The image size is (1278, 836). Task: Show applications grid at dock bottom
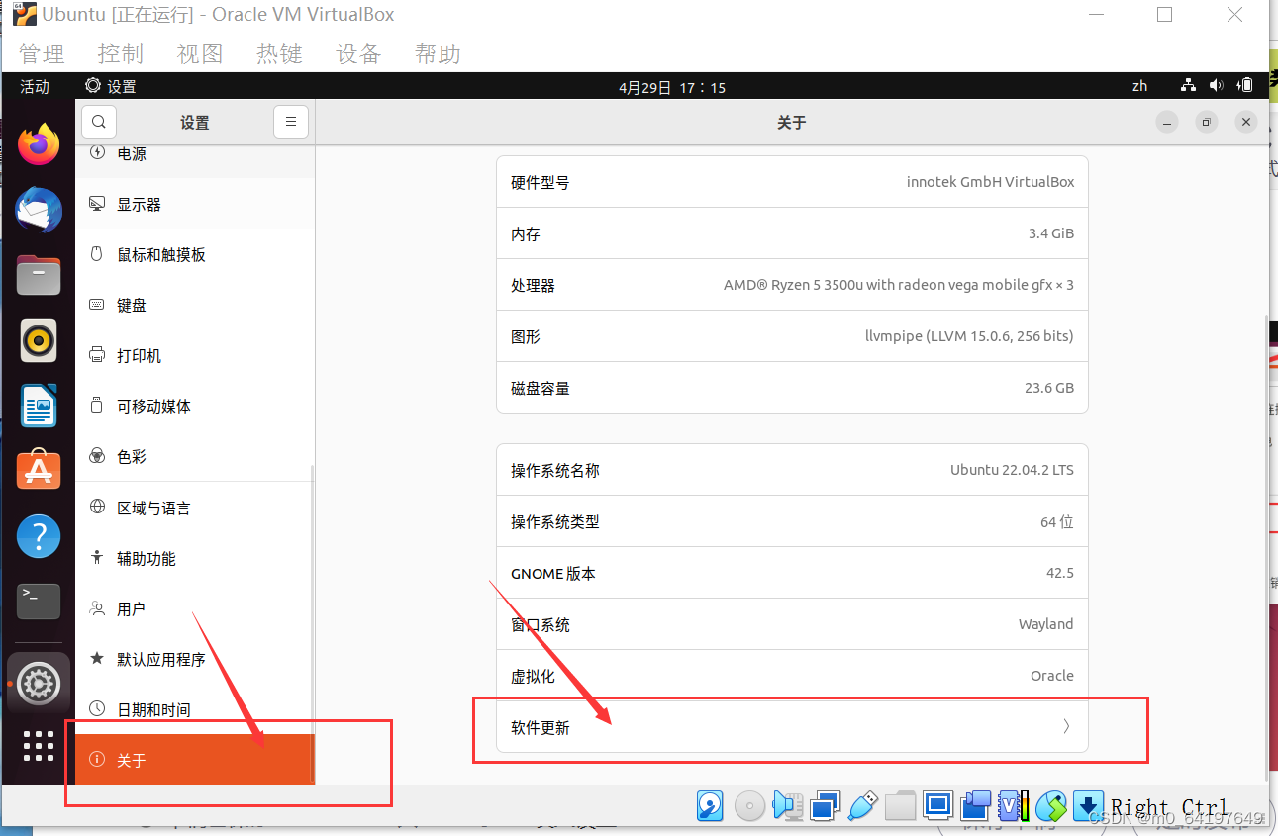tap(39, 746)
